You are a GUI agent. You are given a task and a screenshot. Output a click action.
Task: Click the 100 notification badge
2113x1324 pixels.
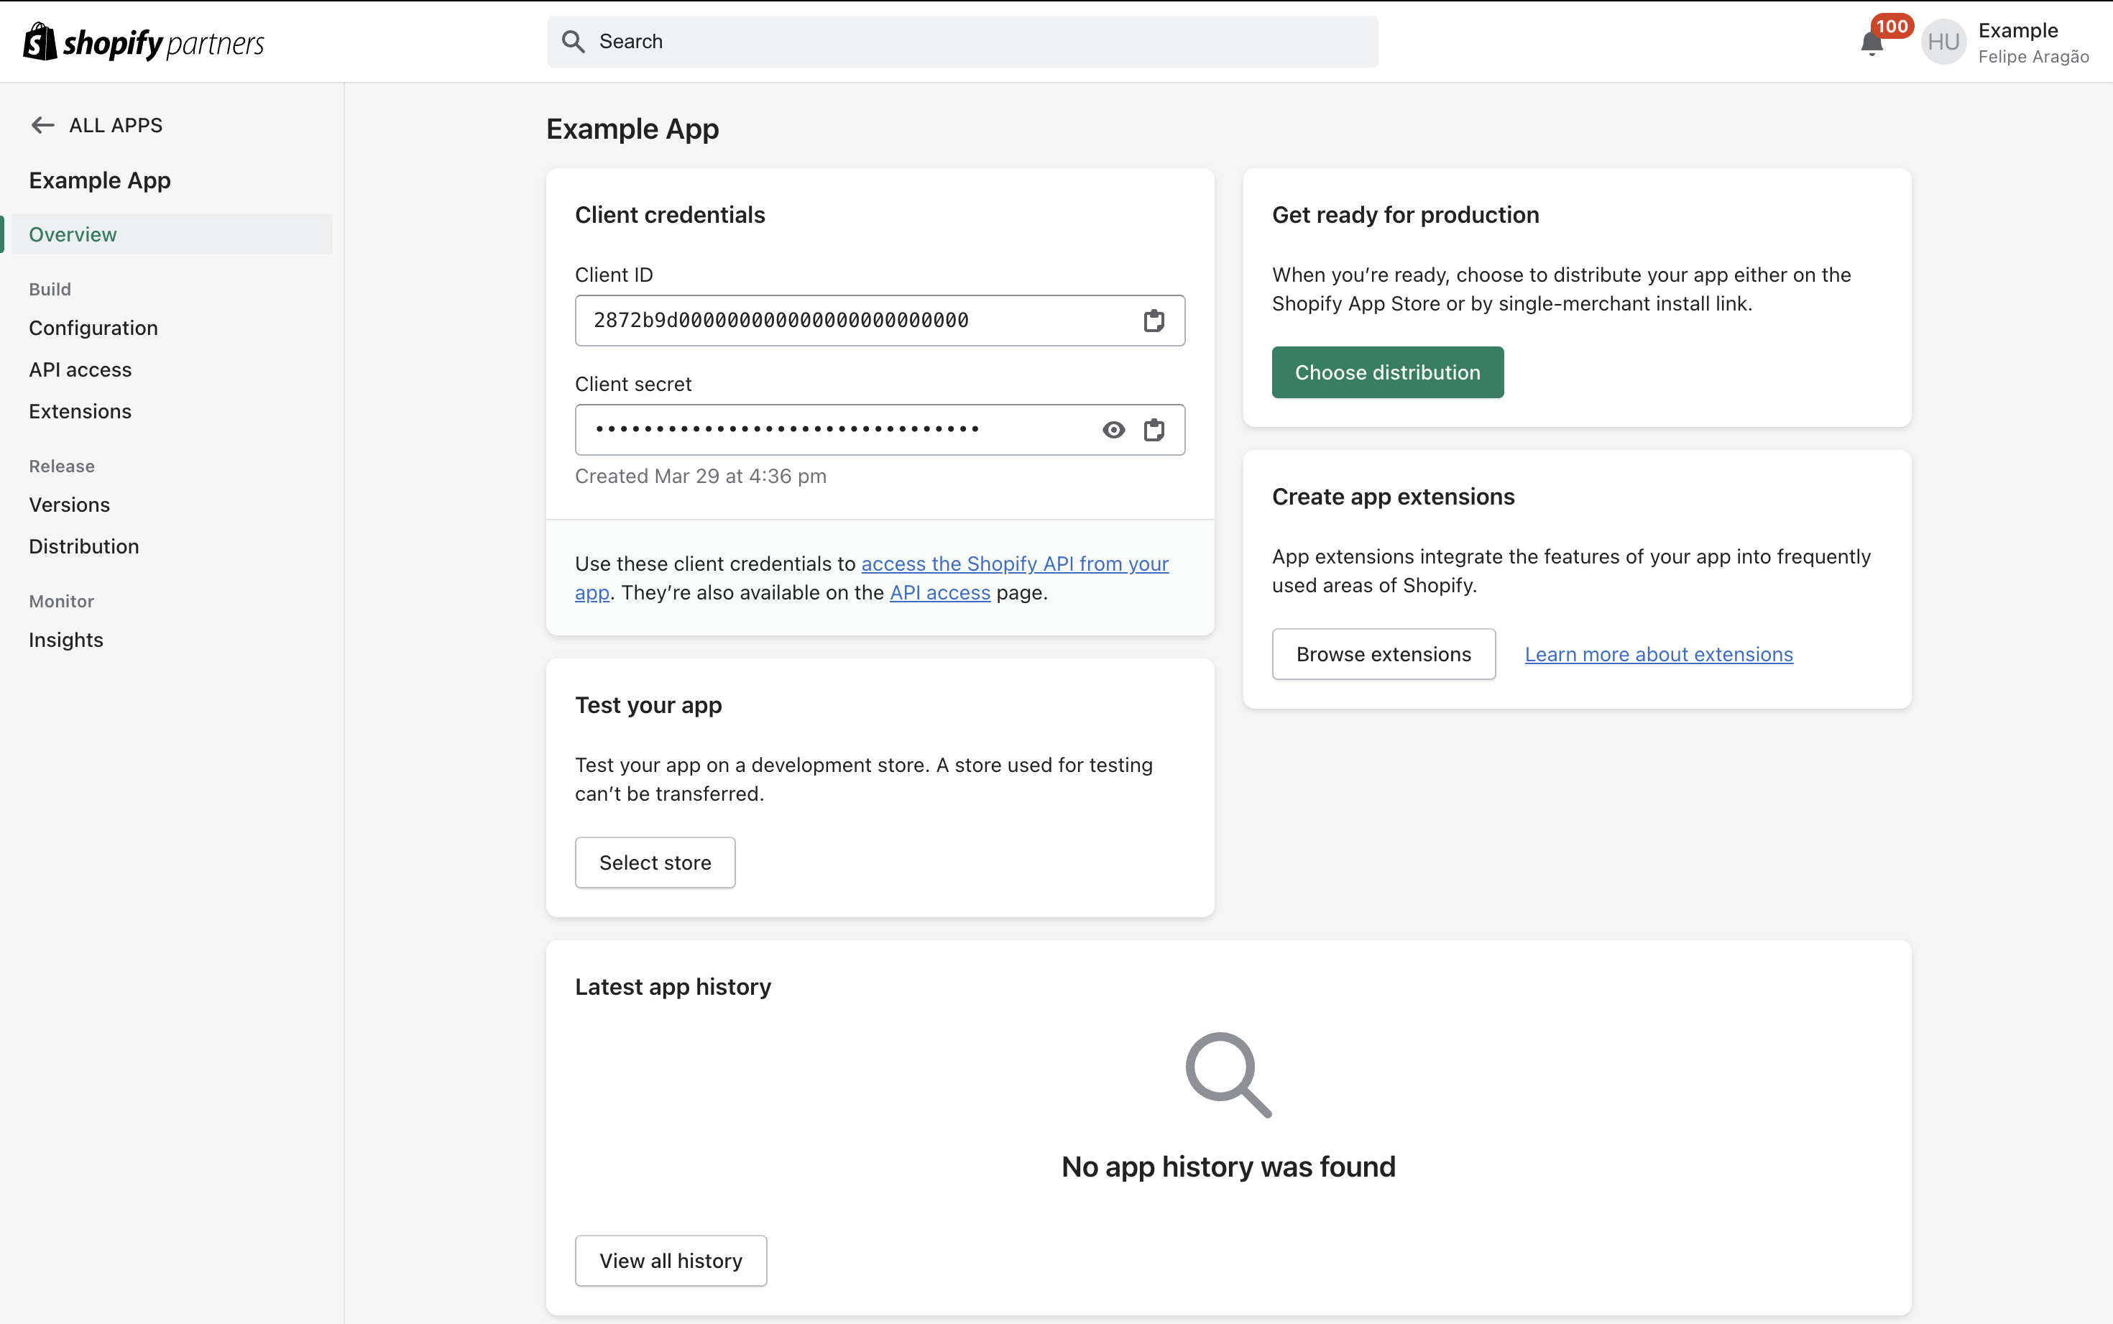(1892, 27)
